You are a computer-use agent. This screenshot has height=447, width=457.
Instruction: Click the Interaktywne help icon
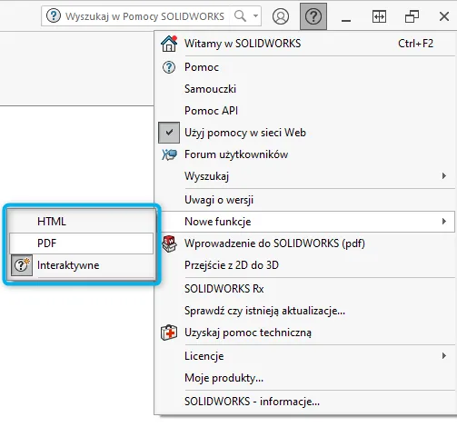pos(22,265)
